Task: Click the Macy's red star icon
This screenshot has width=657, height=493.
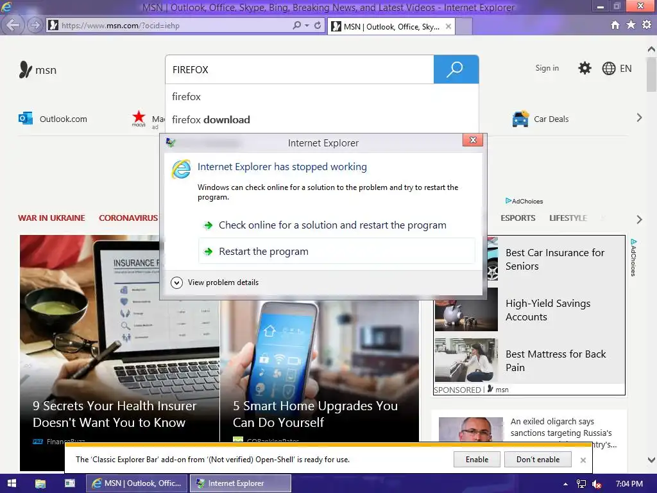Action: 139,118
